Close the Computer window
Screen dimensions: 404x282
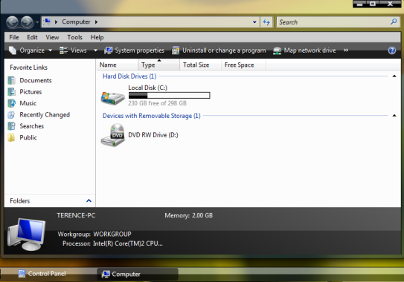pos(390,4)
